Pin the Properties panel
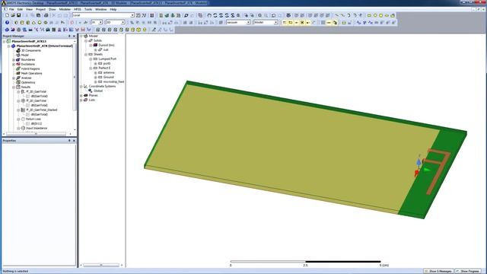The image size is (487, 274). 69,141
